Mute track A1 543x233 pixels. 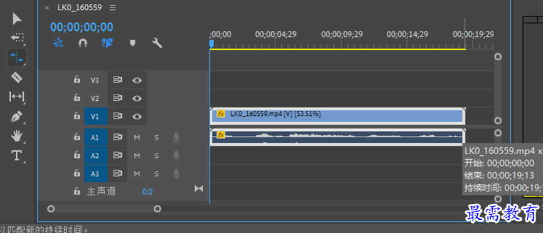pos(137,138)
